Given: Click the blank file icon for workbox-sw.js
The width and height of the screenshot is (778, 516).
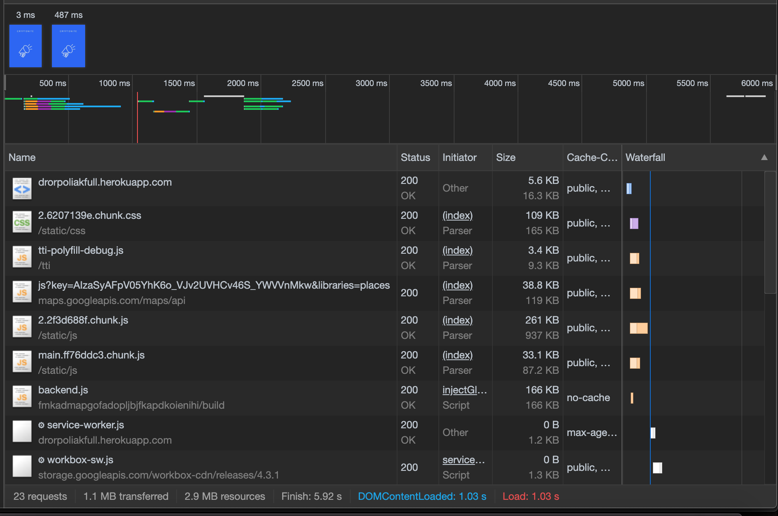Looking at the screenshot, I should [22, 467].
